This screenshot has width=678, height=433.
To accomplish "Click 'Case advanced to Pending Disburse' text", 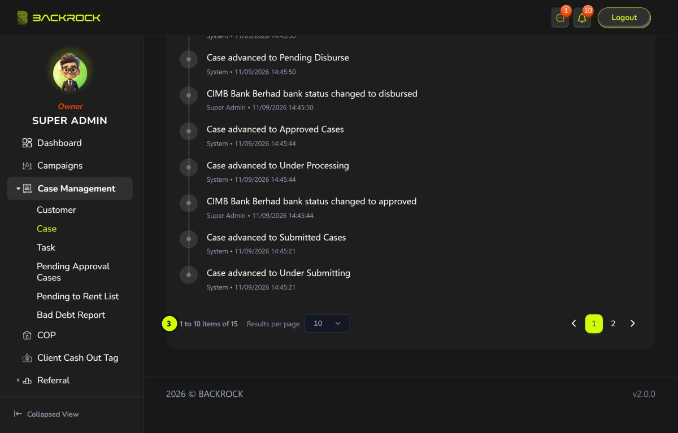I will click(x=278, y=58).
